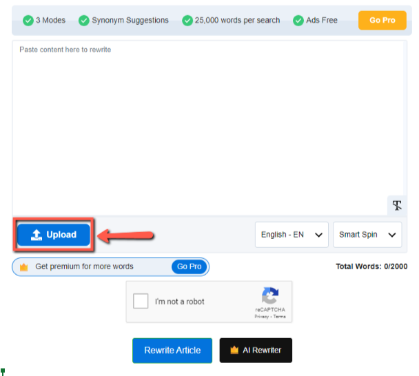Click the Rewrite Article button
Viewport: 419px width, 376px height.
tap(172, 351)
